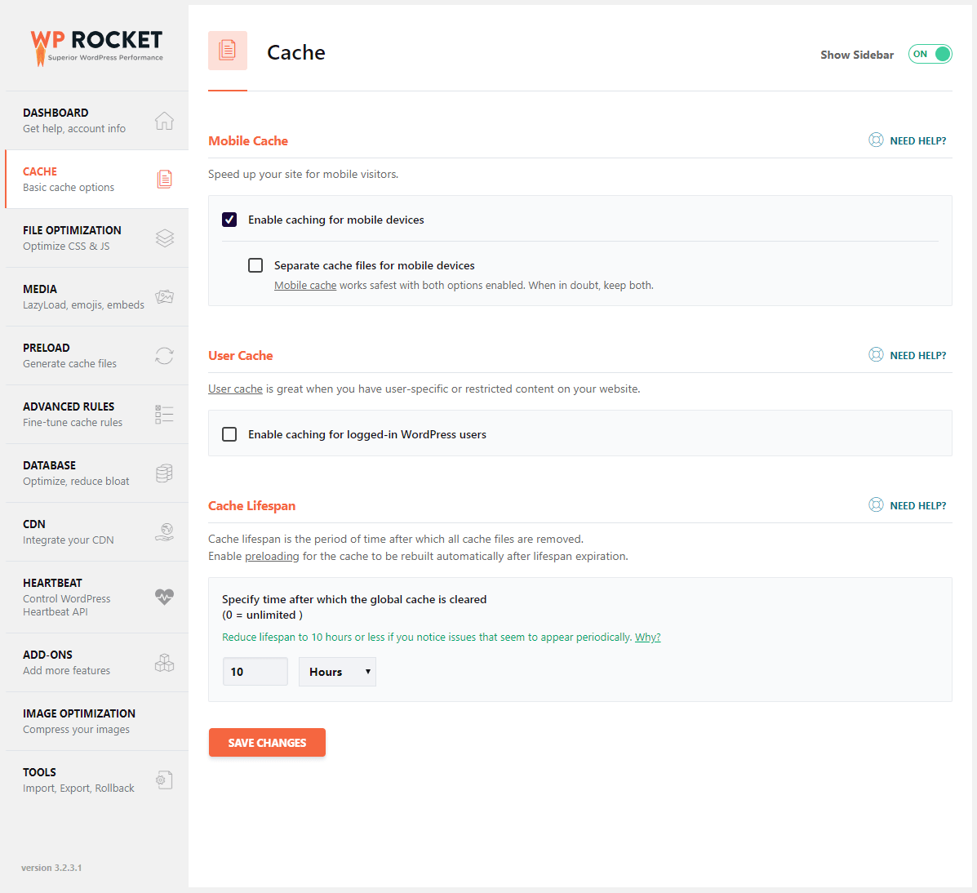977x893 pixels.
Task: Uncheck Enable caching for mobile devices
Action: pyautogui.click(x=229, y=220)
